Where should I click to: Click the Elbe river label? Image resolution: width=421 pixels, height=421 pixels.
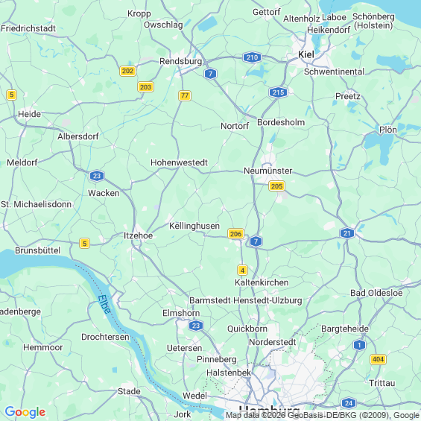(x=104, y=304)
